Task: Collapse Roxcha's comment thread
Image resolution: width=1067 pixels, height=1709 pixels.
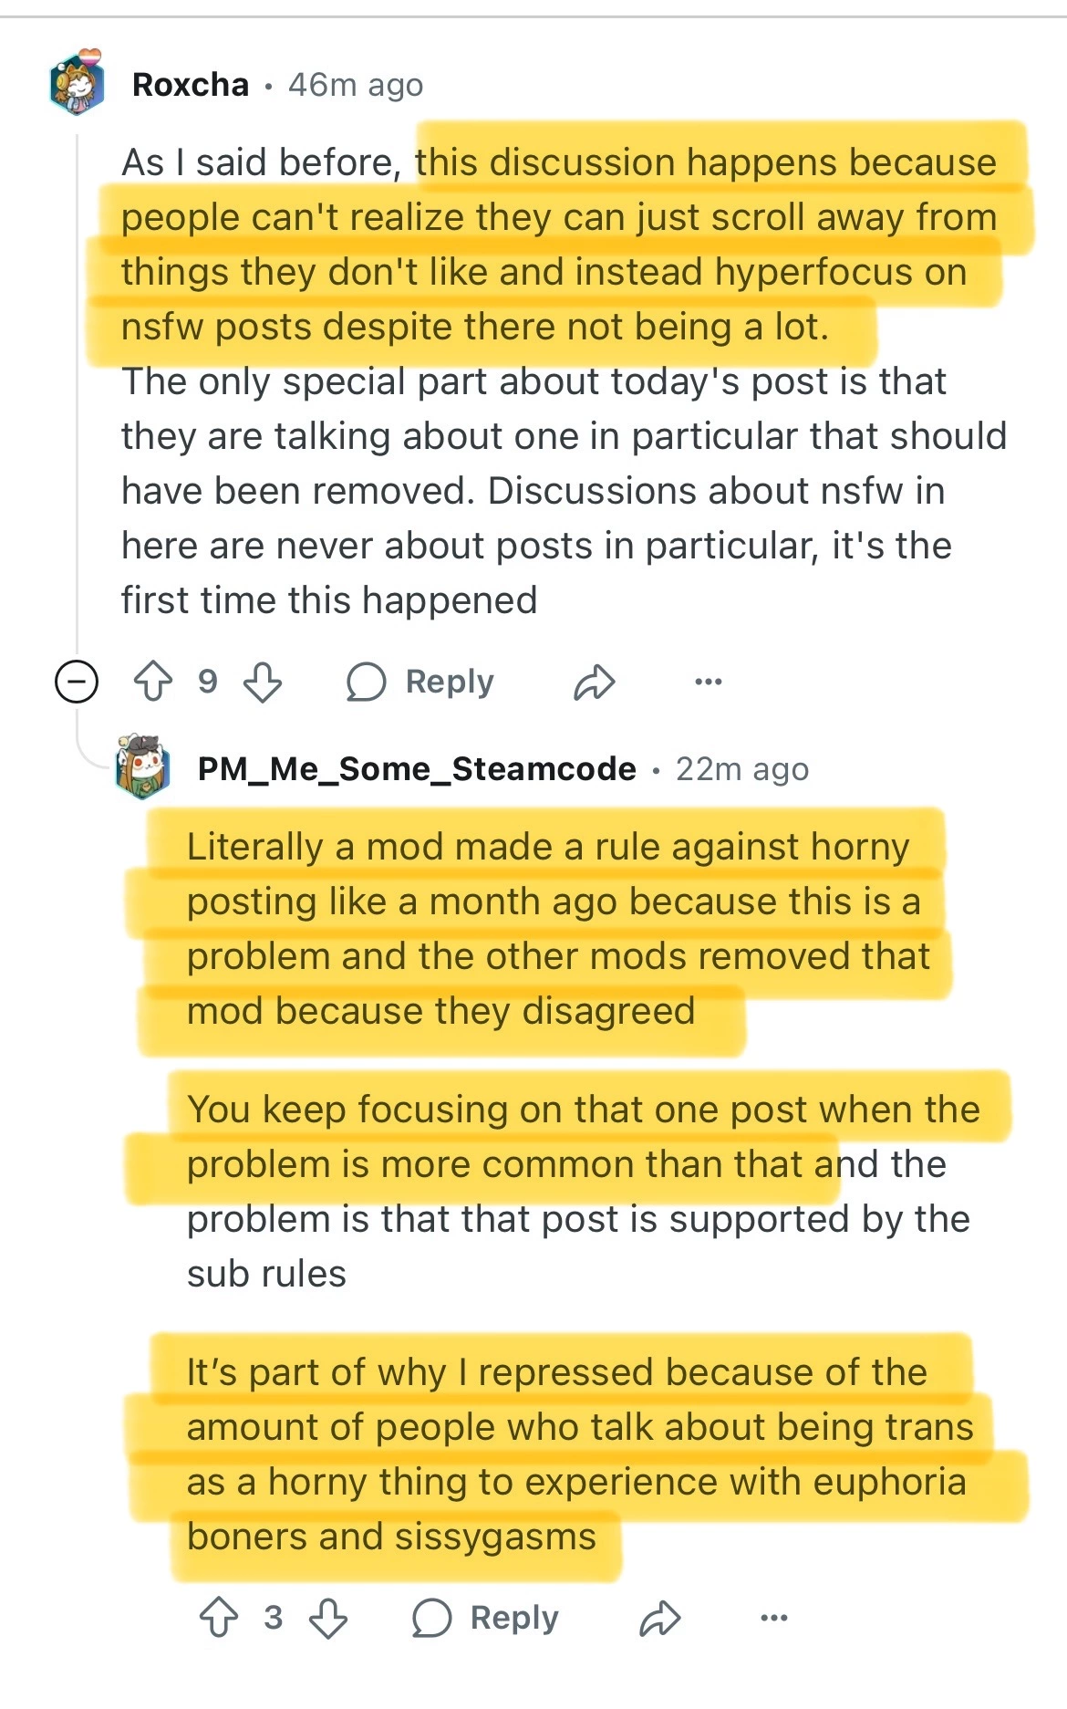Action: coord(77,682)
